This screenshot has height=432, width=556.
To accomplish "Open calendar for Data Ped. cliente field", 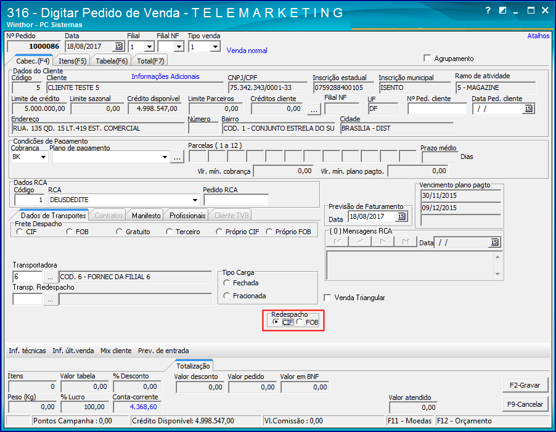I will (x=528, y=108).
